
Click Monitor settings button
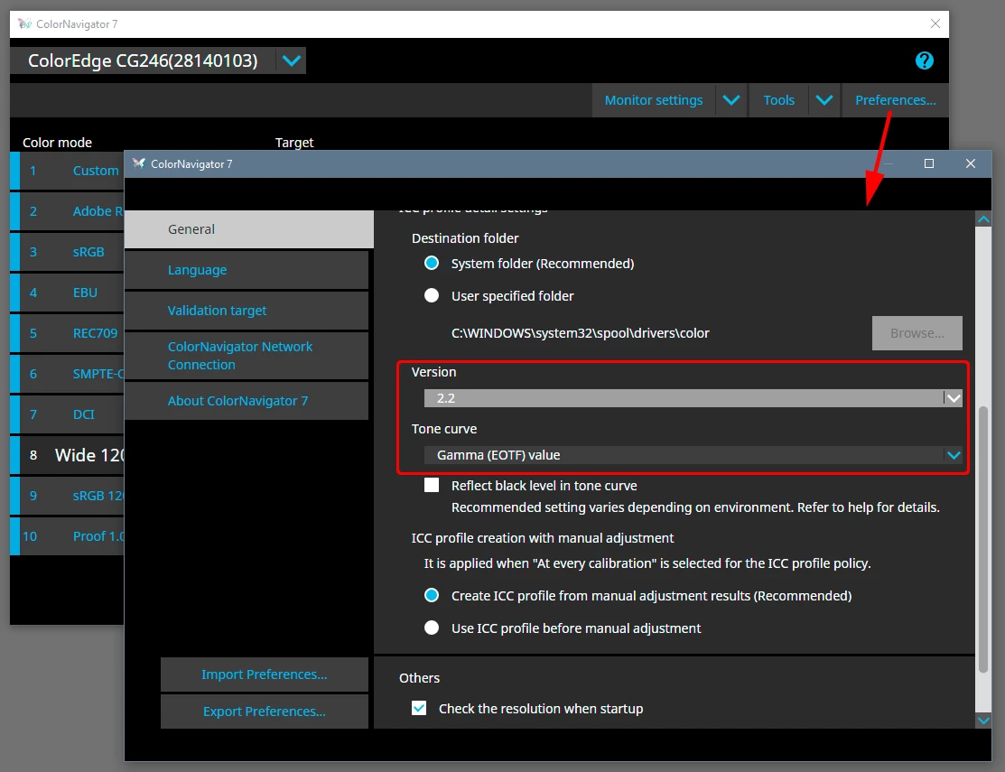click(654, 100)
